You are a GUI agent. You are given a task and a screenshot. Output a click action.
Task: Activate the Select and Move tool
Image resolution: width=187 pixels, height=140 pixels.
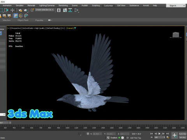click(12, 10)
